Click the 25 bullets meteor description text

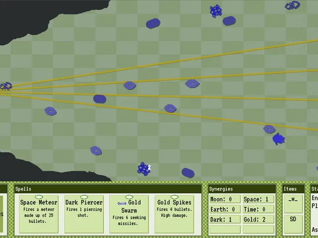(39, 215)
